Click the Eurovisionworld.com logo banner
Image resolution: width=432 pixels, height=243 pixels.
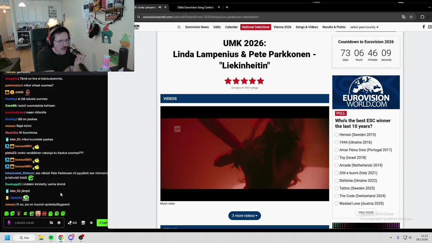pos(366,92)
